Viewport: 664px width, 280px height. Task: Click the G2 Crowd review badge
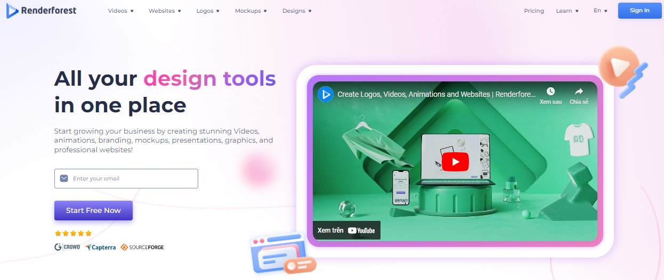pyautogui.click(x=67, y=247)
